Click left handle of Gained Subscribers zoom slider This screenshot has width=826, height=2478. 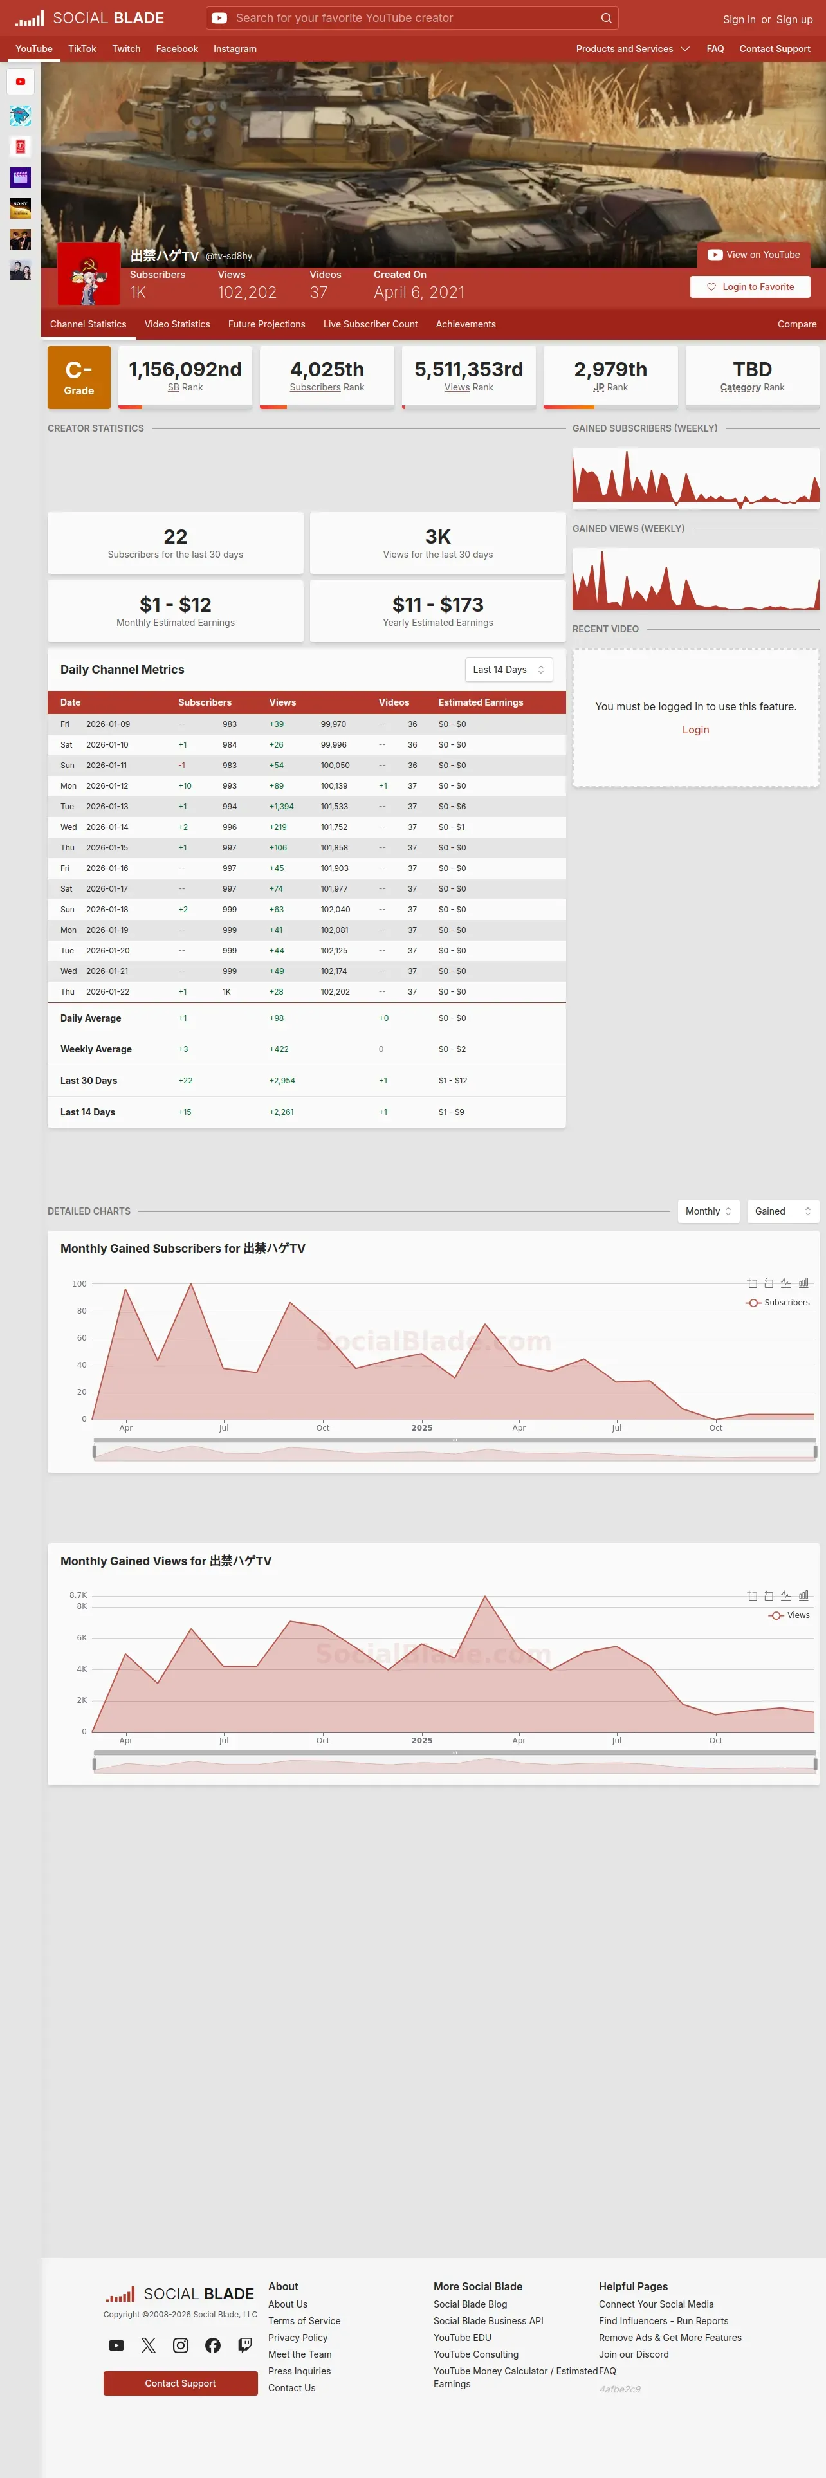[x=94, y=1451]
